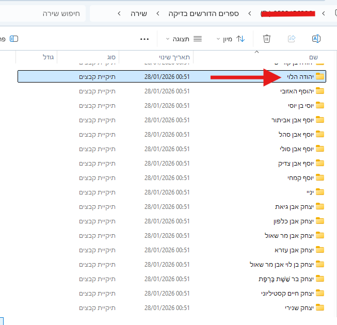The image size is (337, 325).
Task: Click the Delete trash can icon
Action: coord(267,39)
